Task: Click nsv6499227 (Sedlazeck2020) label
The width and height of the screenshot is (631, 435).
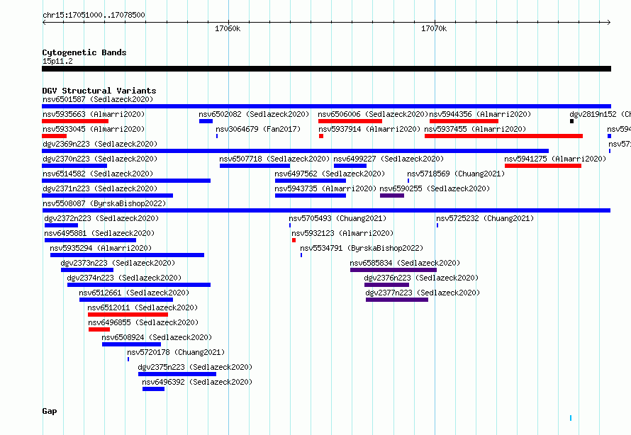Action: (x=389, y=159)
